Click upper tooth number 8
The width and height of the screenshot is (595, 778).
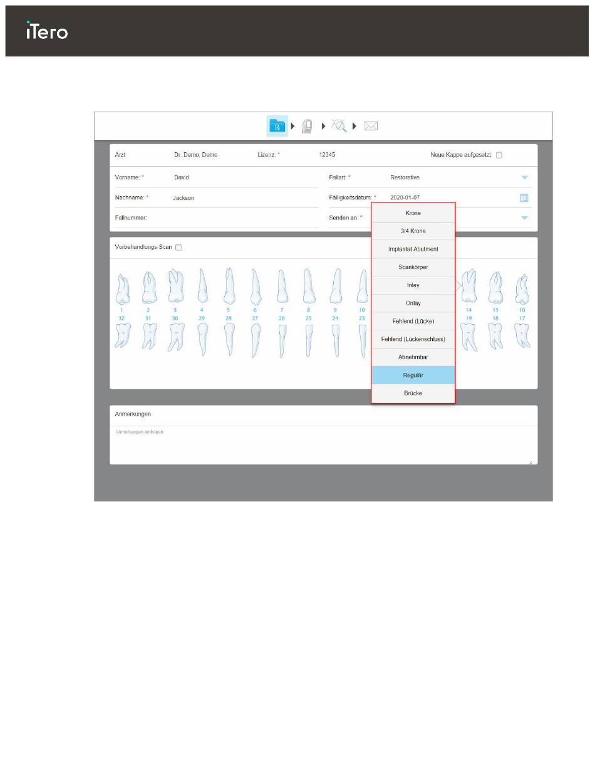[x=308, y=287]
